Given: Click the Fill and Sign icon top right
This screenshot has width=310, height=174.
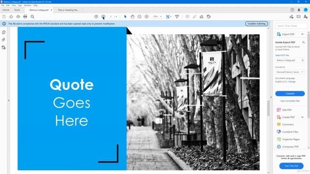Looking at the screenshot, I should coord(291,17).
